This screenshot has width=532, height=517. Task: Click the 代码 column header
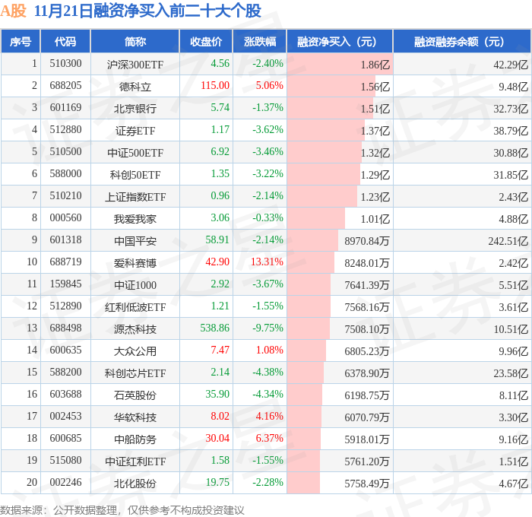(65, 41)
